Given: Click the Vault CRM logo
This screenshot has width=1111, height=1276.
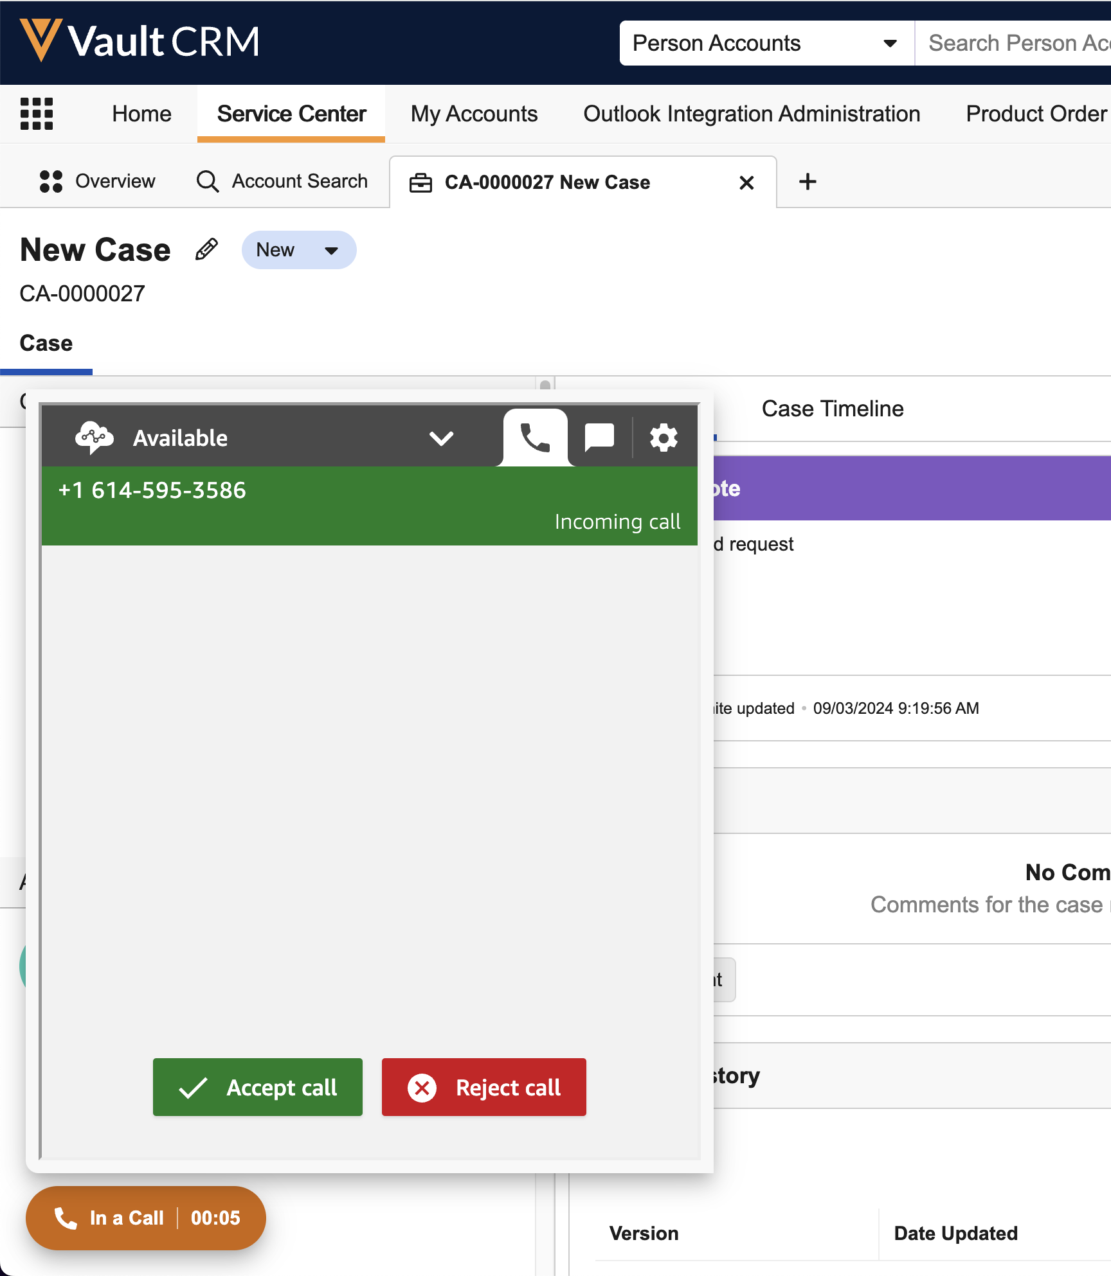Looking at the screenshot, I should (x=140, y=41).
